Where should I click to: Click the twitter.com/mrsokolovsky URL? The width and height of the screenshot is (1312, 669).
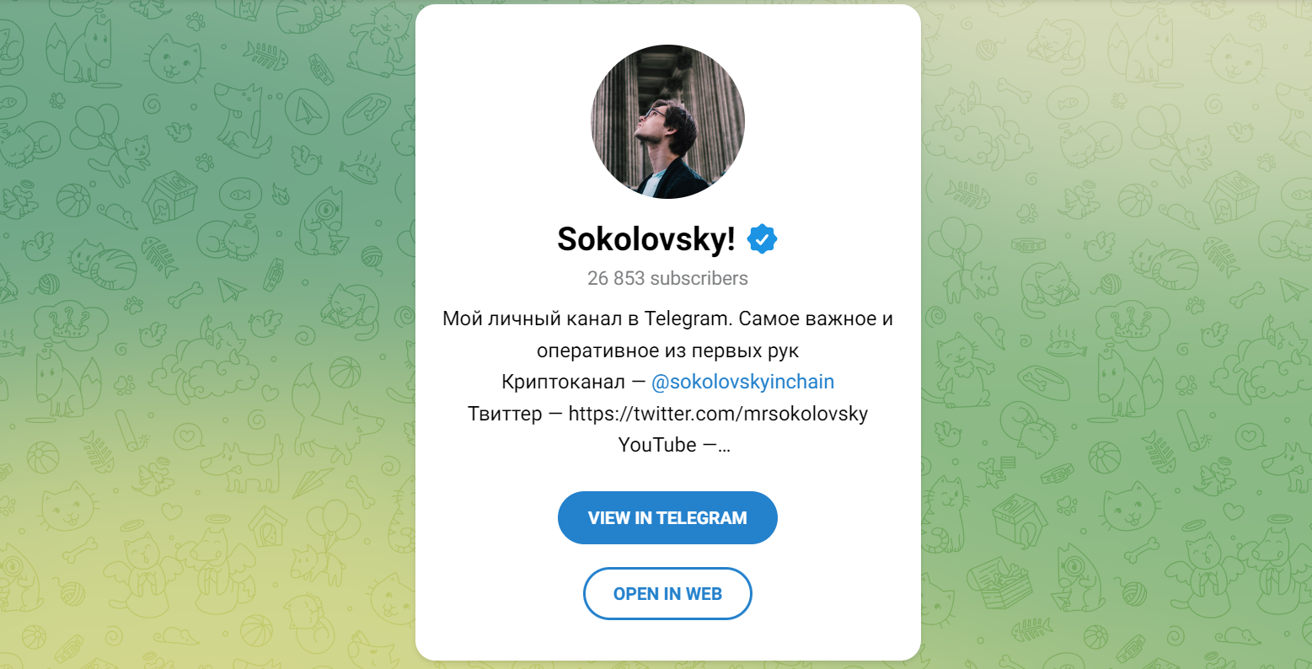(718, 414)
